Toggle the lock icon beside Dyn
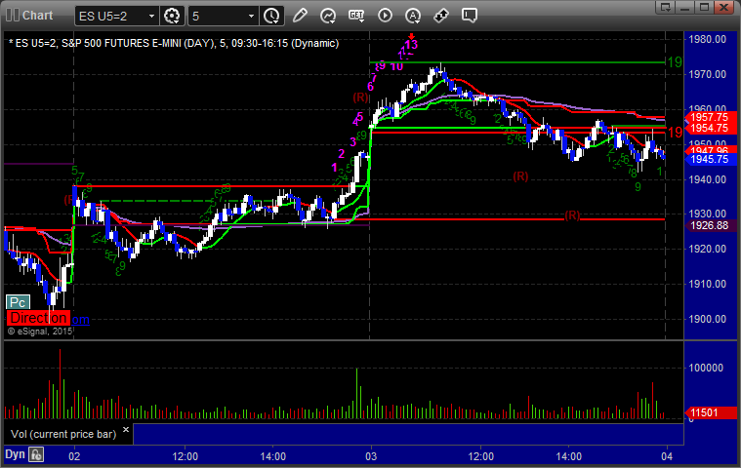The width and height of the screenshot is (741, 468). coord(36,454)
